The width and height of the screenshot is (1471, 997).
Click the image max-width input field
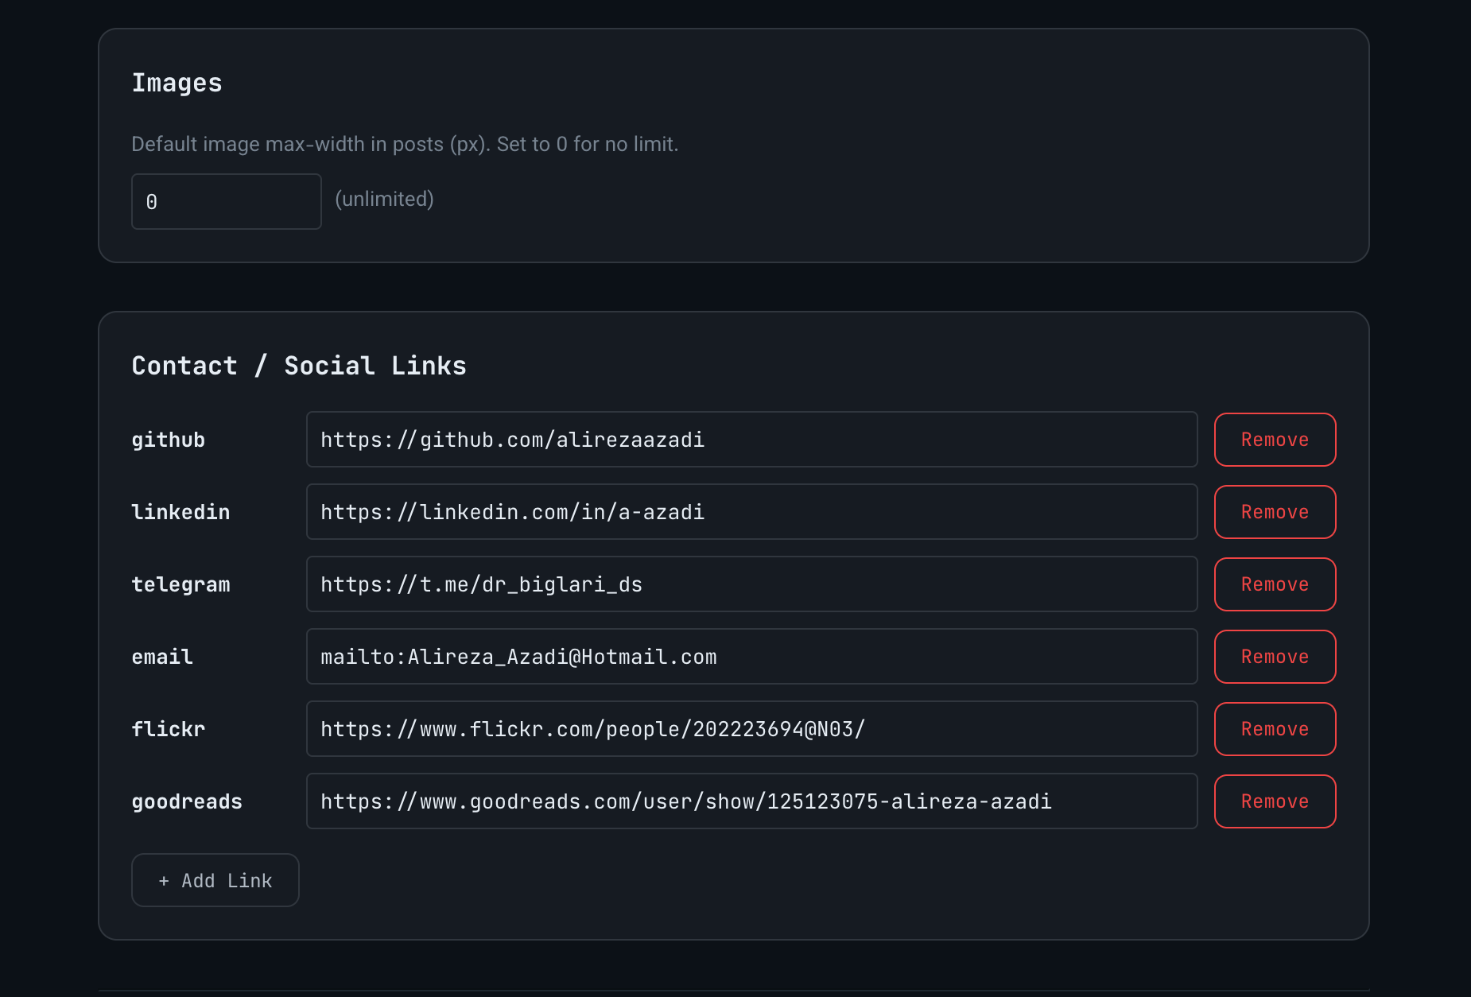pos(226,201)
